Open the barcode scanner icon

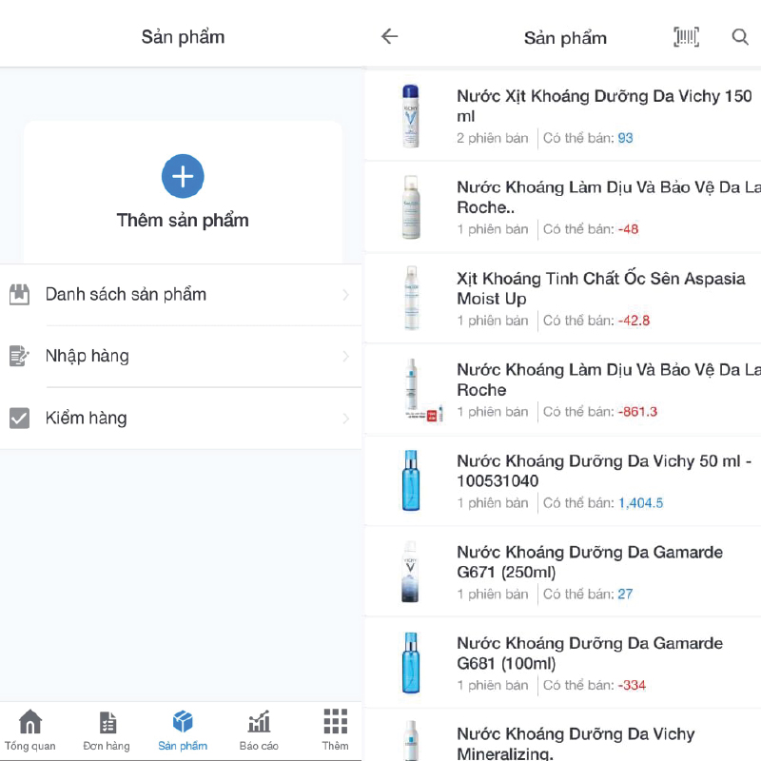[686, 37]
